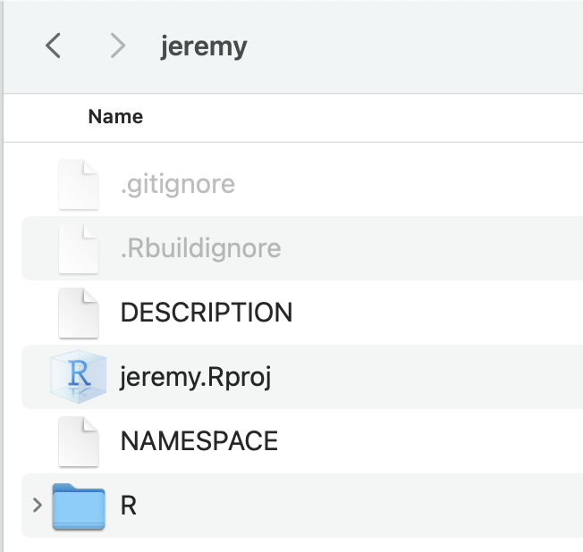Select the DESCRIPTION file icon
The height and width of the screenshot is (552, 583).
(79, 313)
